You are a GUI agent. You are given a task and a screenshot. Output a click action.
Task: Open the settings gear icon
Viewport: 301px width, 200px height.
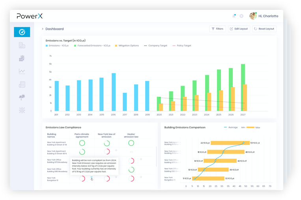[241, 16]
